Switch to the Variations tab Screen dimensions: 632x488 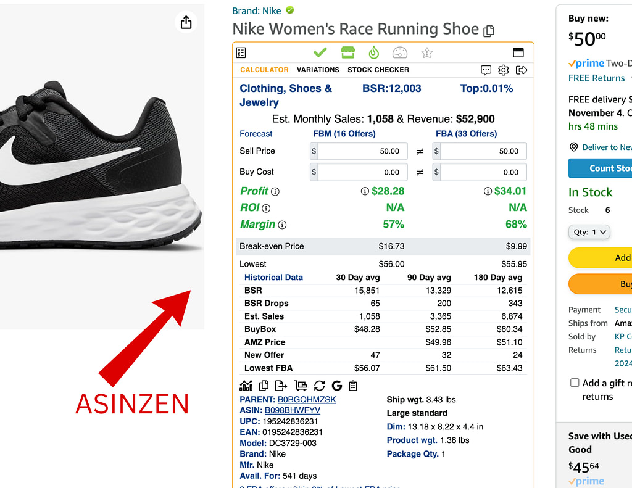pos(318,70)
